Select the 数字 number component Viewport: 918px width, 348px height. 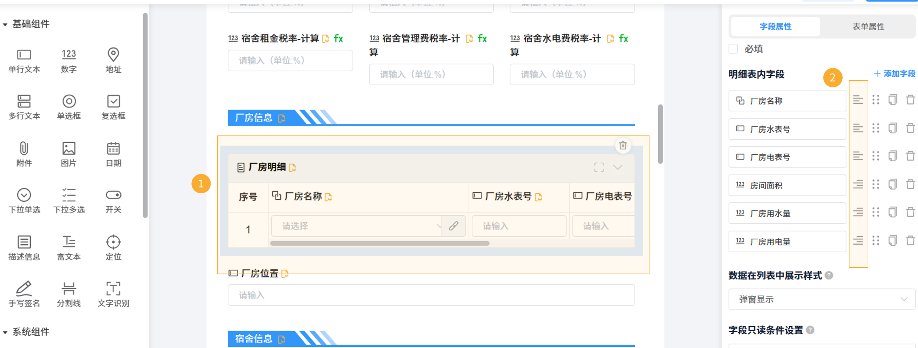69,61
